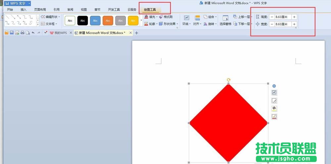The image size is (331, 164).
Task: Click the yellow rotate handle above the diamond
Action: [x=228, y=80]
